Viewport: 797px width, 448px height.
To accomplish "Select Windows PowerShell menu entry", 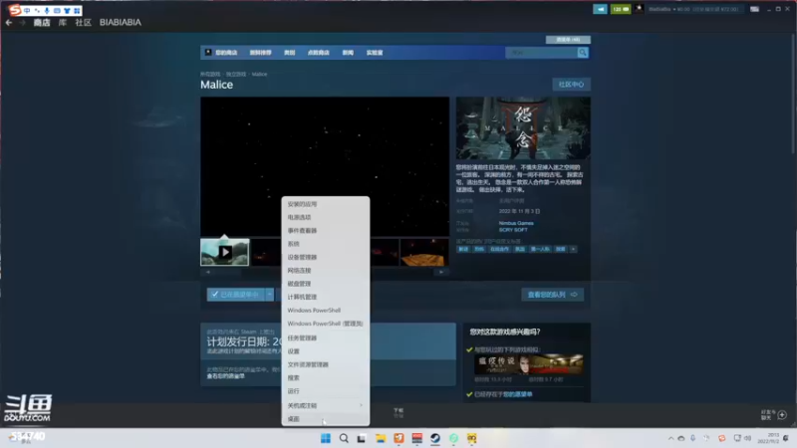I will [326, 310].
